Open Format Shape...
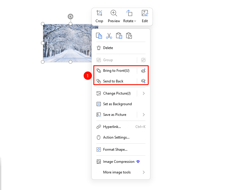 [121, 150]
